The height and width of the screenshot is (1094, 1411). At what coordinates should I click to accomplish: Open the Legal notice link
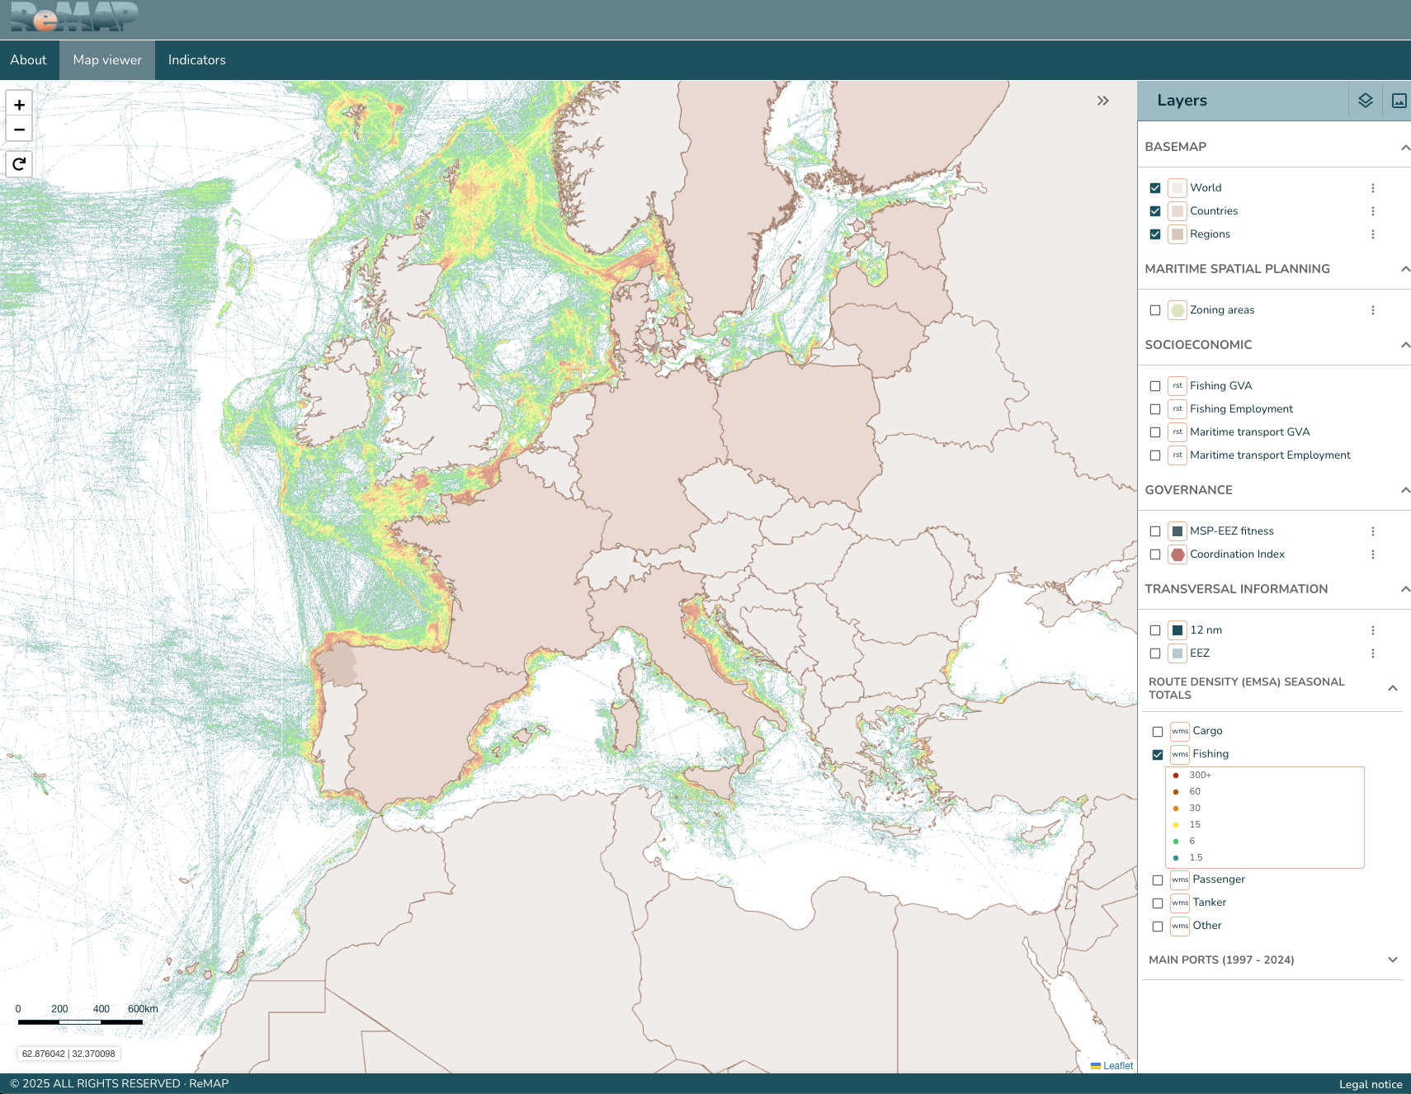pos(1370,1084)
